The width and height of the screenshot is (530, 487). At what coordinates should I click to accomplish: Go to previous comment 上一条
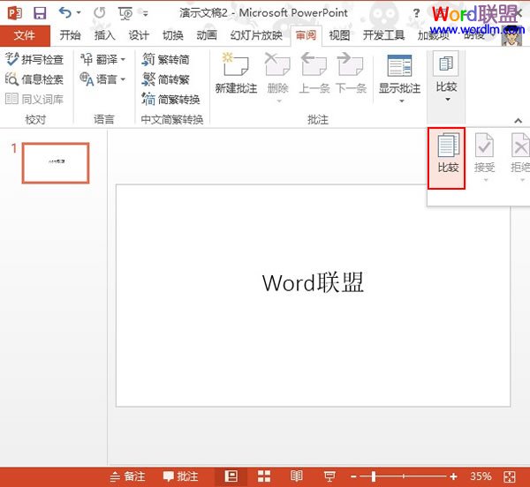(x=314, y=73)
